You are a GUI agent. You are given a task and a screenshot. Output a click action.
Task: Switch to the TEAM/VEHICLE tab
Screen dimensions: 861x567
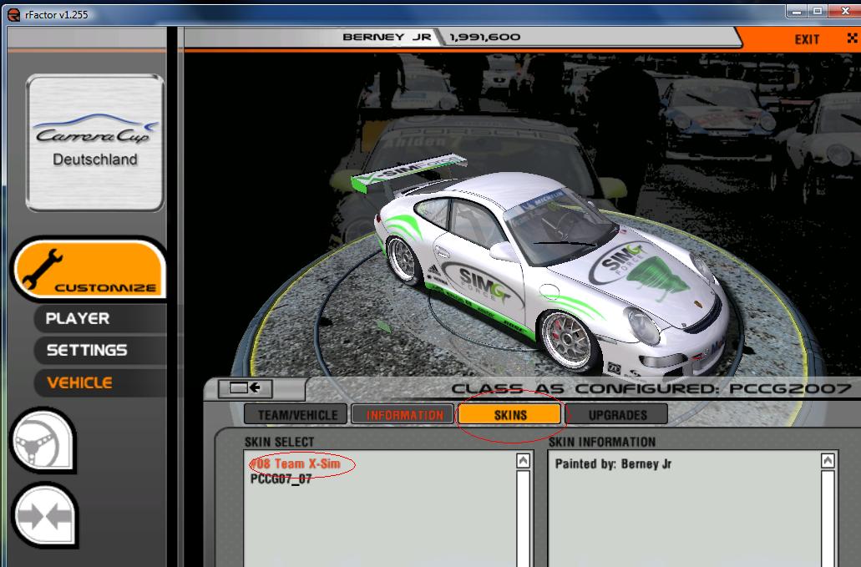297,415
